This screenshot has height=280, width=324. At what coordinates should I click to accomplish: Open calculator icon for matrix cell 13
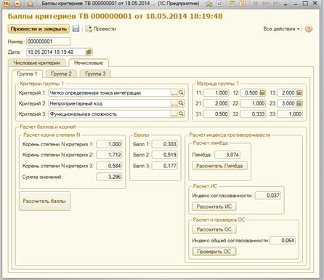299,92
